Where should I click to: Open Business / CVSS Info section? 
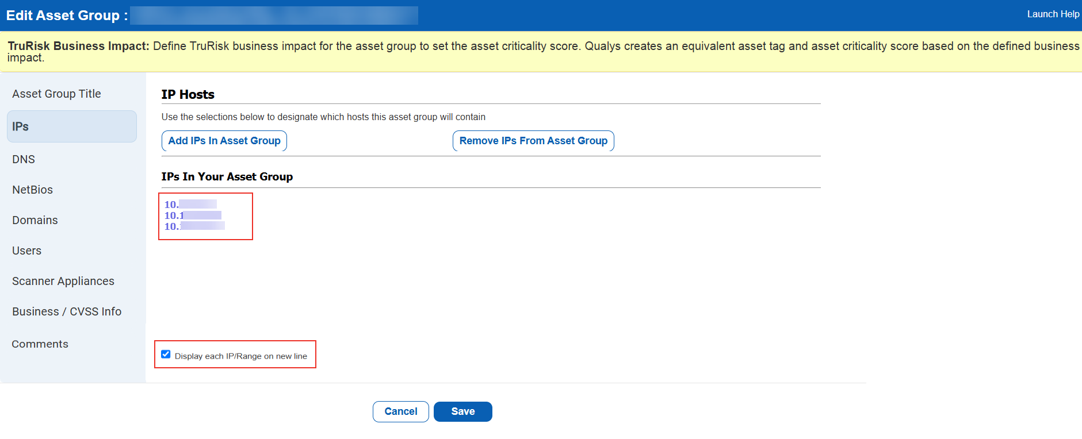[x=67, y=311]
